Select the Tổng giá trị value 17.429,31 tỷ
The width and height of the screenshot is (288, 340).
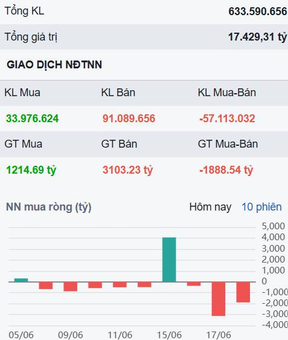click(257, 37)
